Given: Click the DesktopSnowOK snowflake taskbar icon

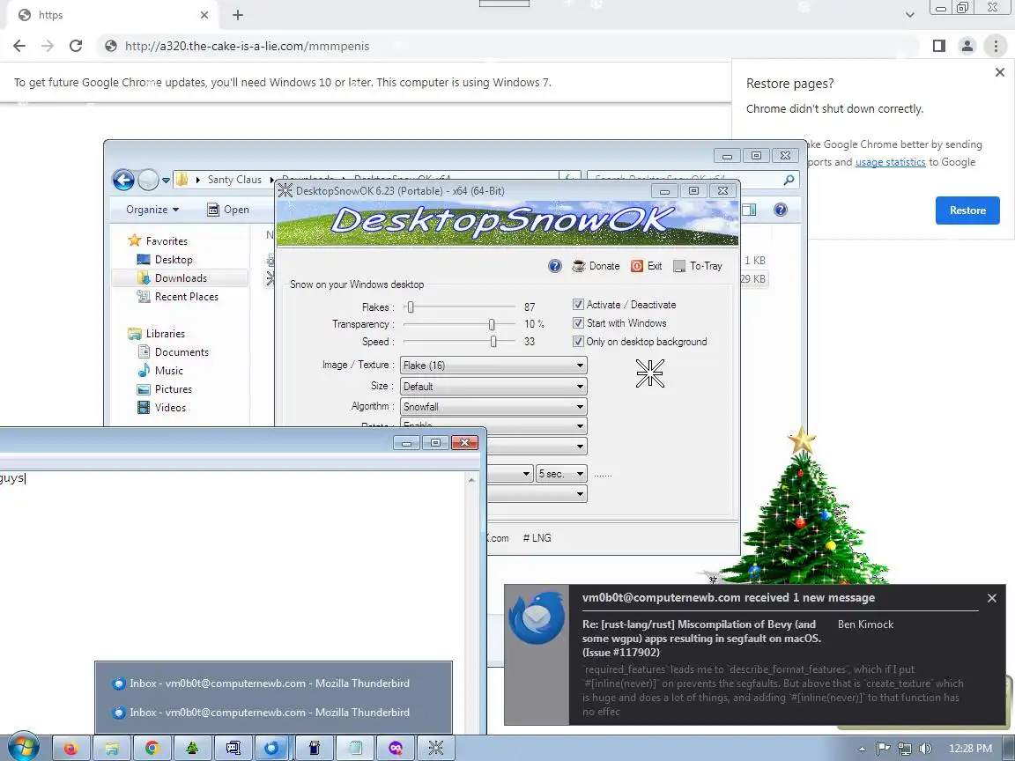Looking at the screenshot, I should [435, 748].
